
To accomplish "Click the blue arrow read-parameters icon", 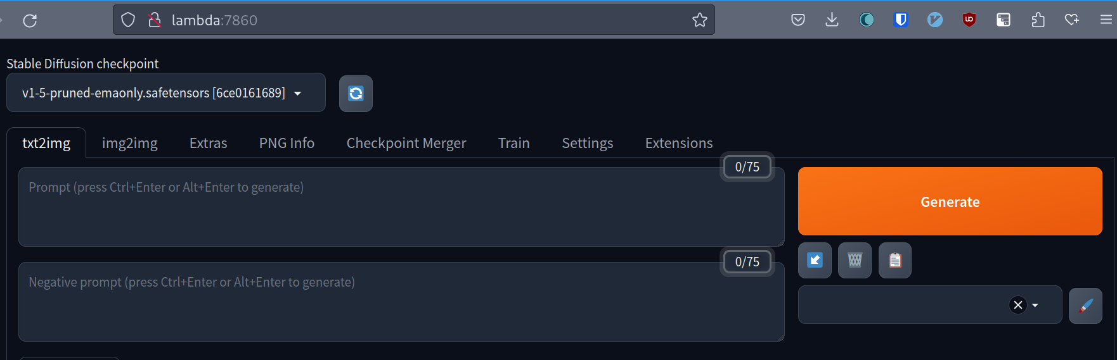I will pyautogui.click(x=815, y=260).
